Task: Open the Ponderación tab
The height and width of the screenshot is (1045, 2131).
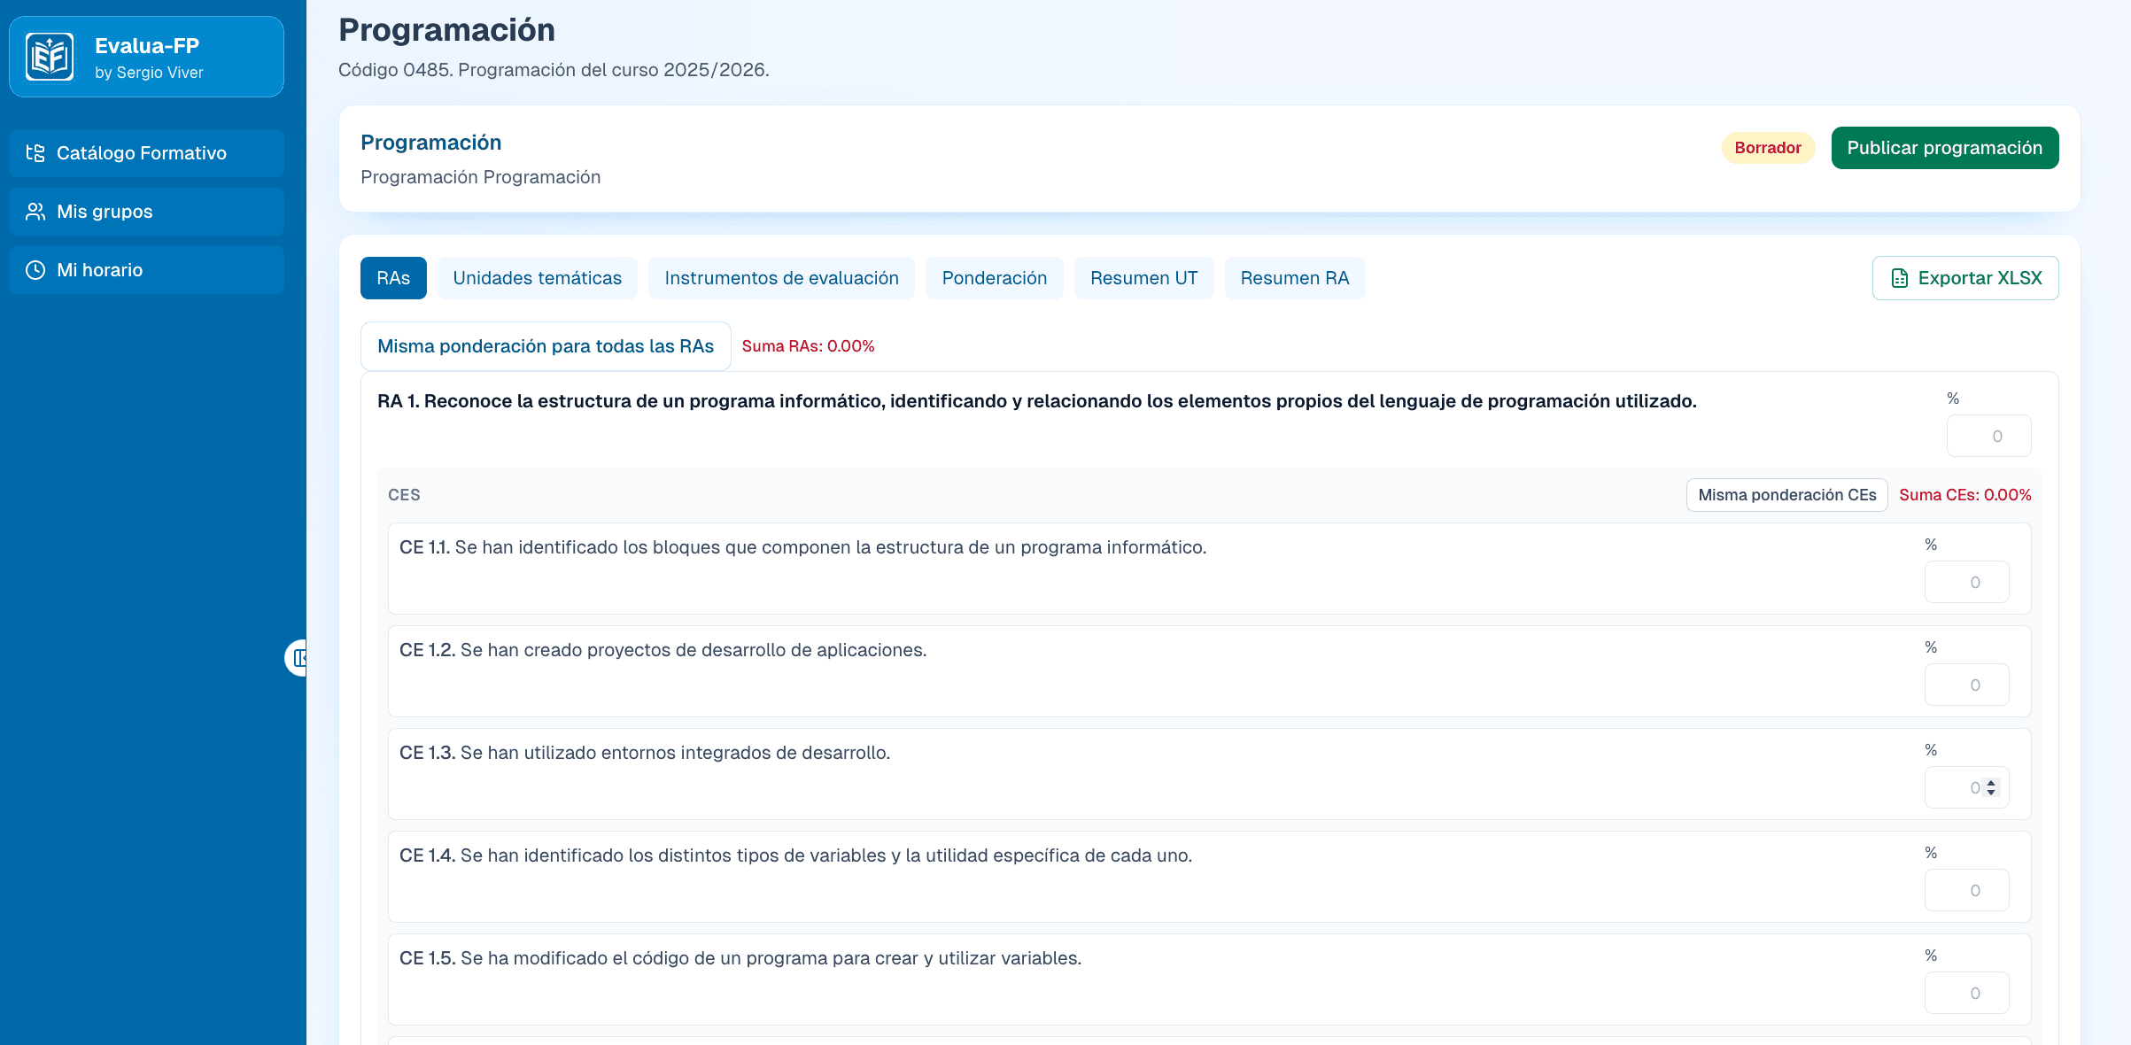Action: [995, 278]
